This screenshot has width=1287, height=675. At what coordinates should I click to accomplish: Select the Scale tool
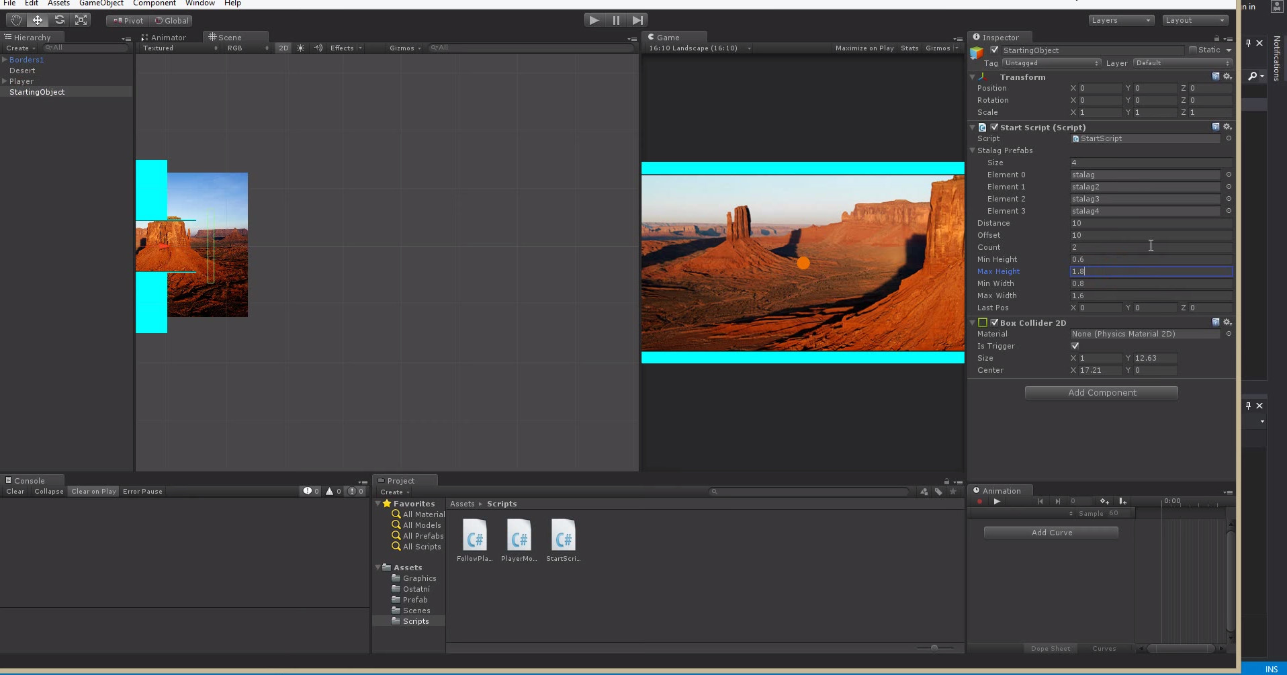(81, 19)
